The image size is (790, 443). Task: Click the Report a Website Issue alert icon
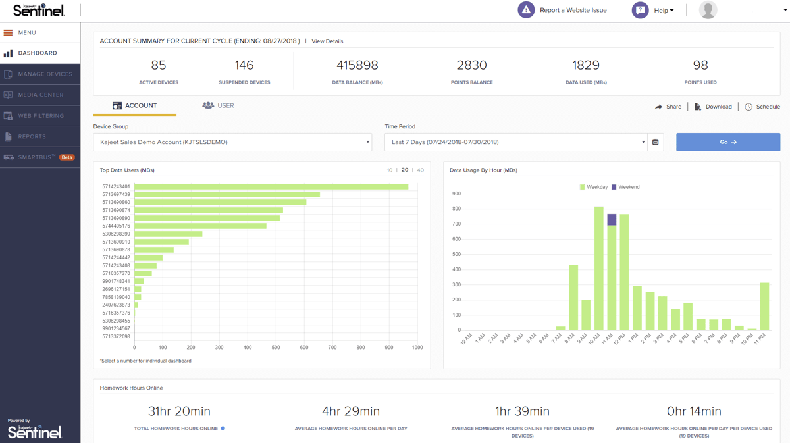525,10
